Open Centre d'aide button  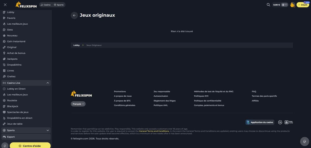tap(30, 146)
